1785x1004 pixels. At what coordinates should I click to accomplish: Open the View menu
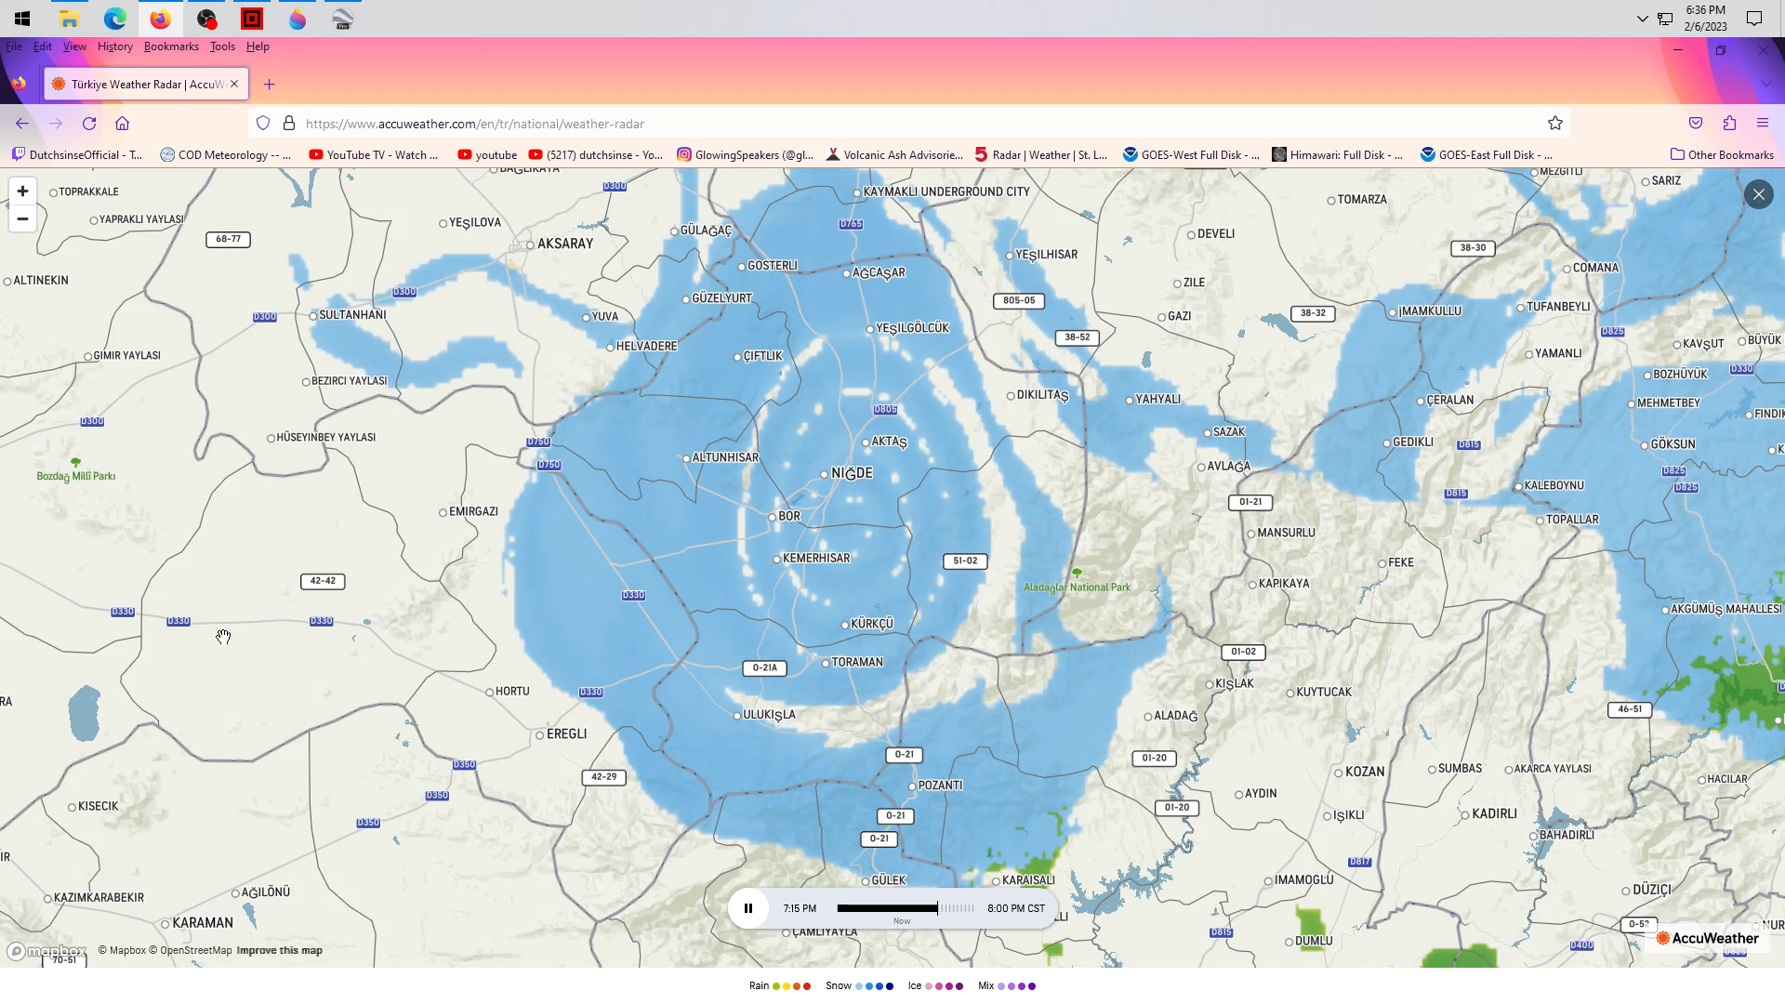pyautogui.click(x=74, y=46)
